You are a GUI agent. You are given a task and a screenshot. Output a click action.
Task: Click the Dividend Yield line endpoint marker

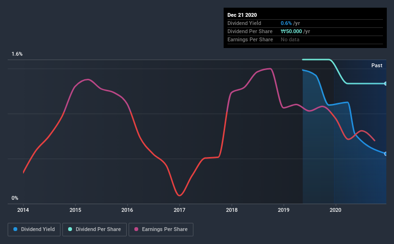point(385,154)
